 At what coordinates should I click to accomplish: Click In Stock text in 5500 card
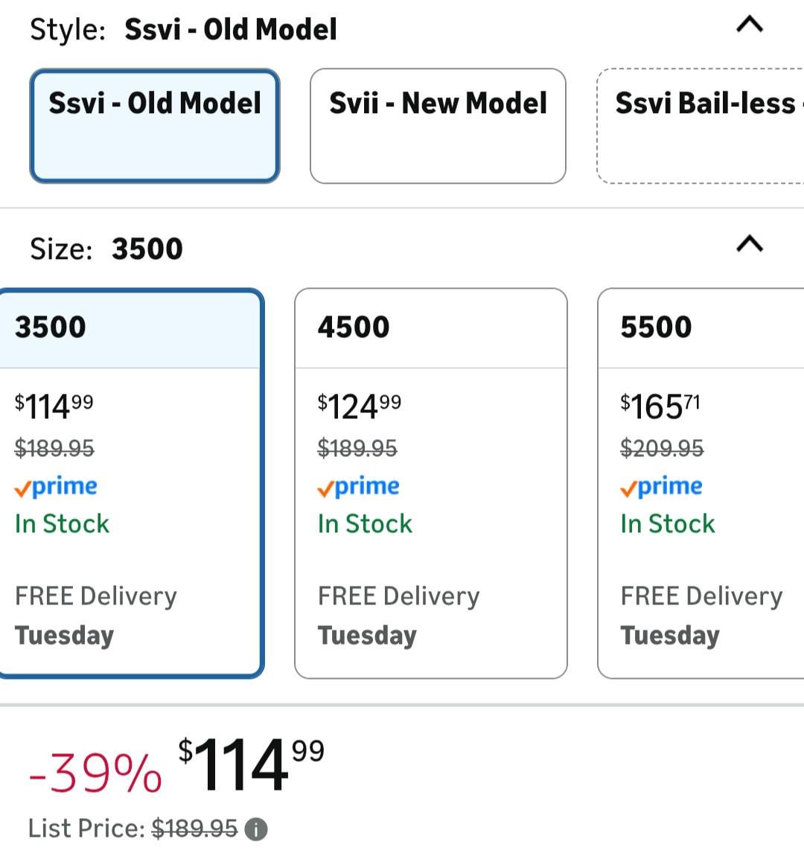[668, 524]
